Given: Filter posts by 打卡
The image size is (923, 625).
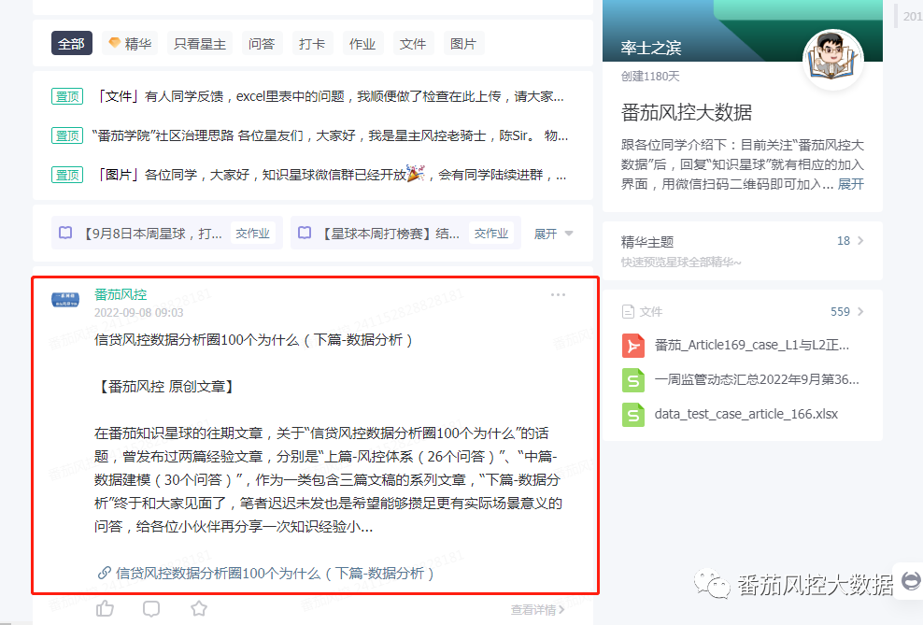Looking at the screenshot, I should (312, 43).
